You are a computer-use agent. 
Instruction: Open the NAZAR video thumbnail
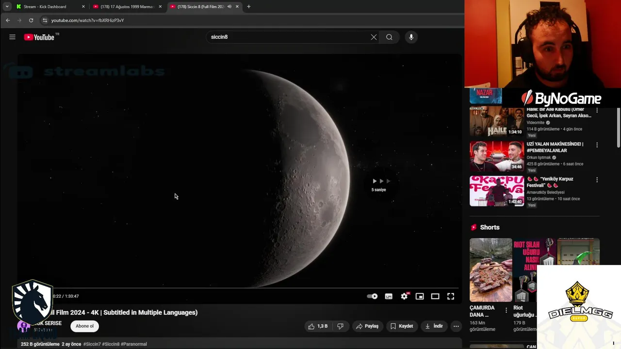point(486,96)
